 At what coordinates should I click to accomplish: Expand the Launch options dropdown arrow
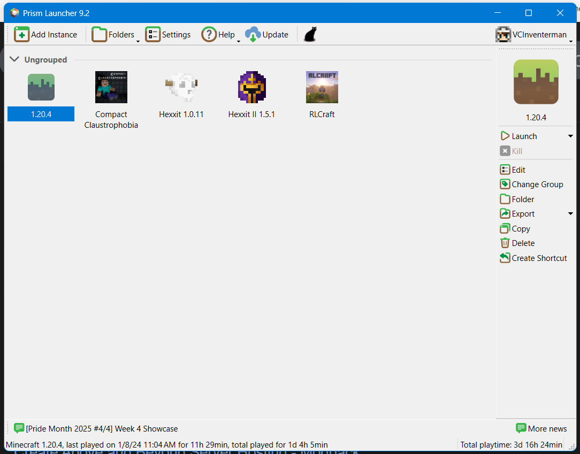click(x=570, y=136)
